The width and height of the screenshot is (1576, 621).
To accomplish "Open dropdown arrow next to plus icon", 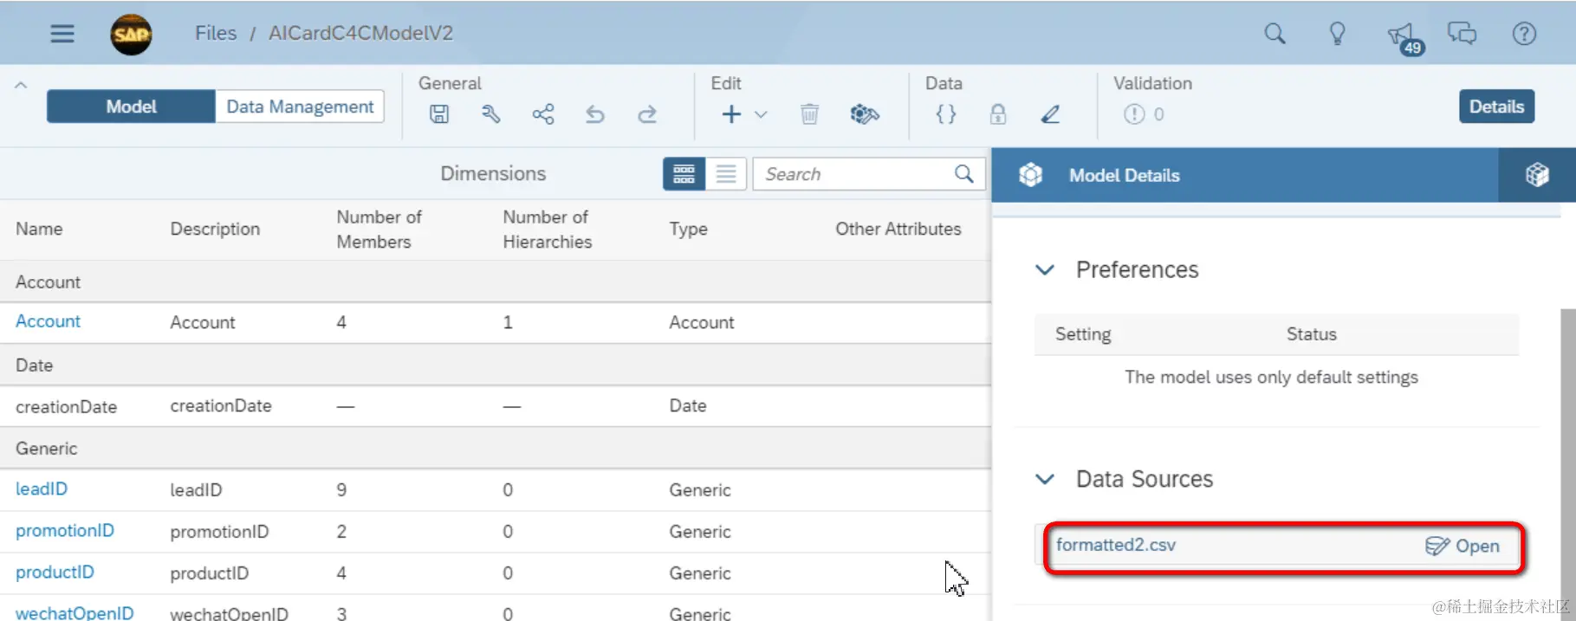I will [x=761, y=114].
